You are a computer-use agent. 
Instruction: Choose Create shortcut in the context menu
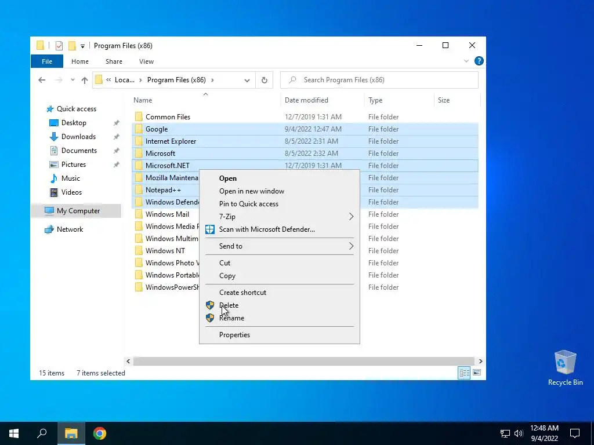pos(280,292)
